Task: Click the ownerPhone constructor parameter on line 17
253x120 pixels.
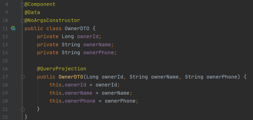Action: coord(222,77)
